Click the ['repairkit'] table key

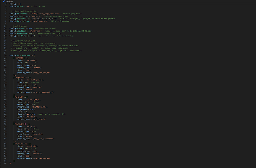click(20, 144)
